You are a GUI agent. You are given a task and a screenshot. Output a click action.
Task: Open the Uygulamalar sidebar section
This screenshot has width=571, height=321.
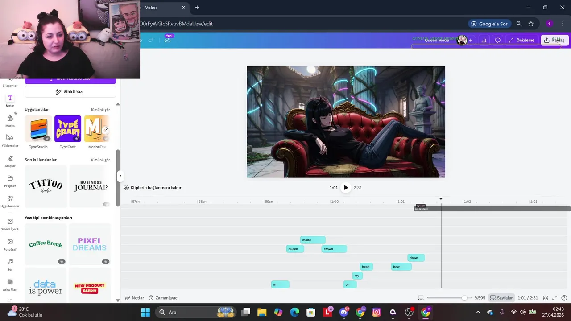pos(10,201)
